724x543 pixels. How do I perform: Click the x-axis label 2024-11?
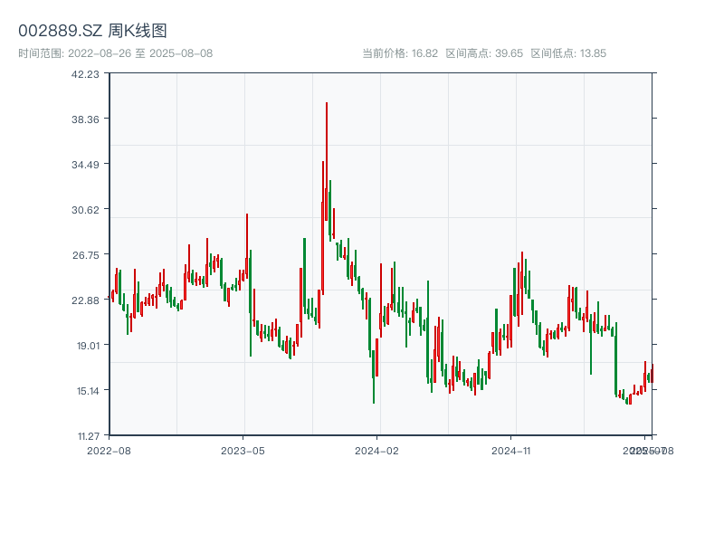coord(511,451)
